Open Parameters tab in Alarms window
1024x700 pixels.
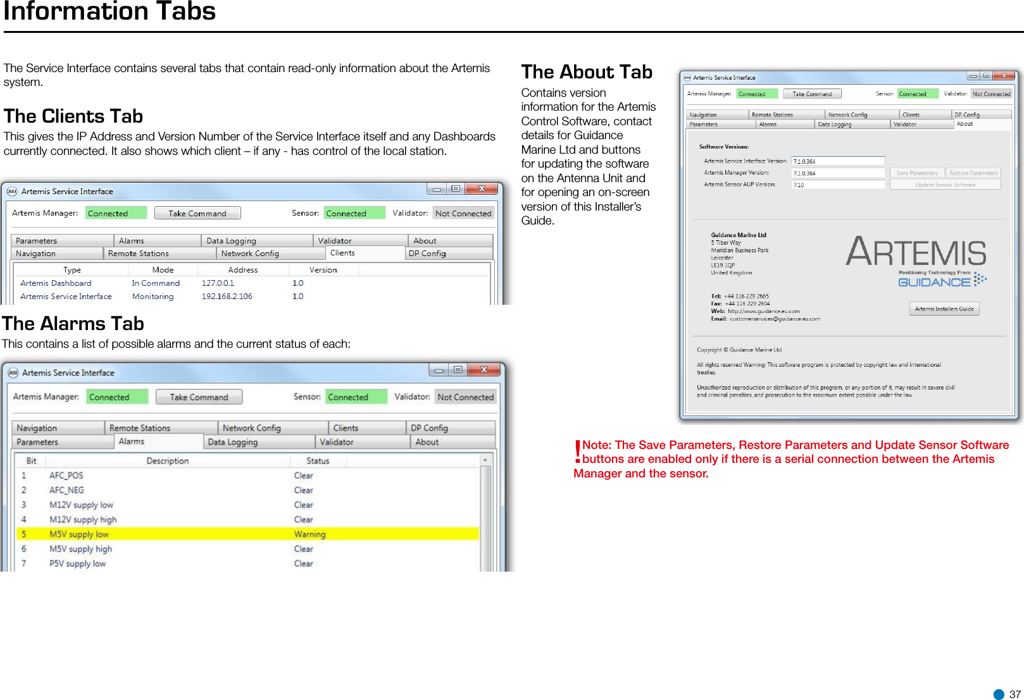[63, 442]
